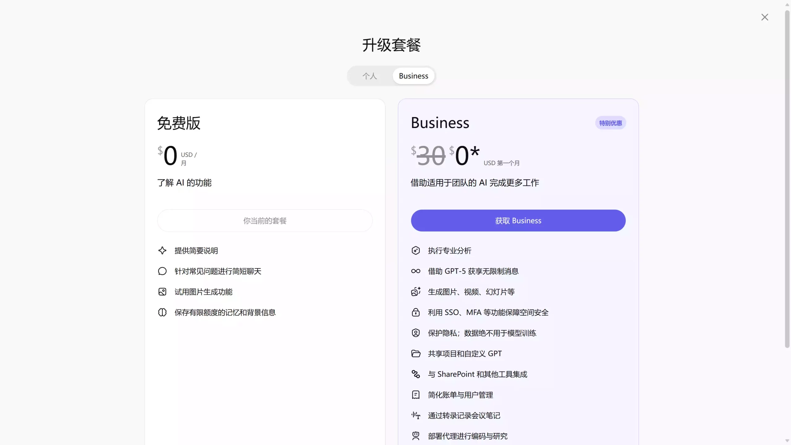Viewport: 791px width, 445px height.
Task: Click the link icon next to SharePoint 集成
Action: (x=416, y=374)
